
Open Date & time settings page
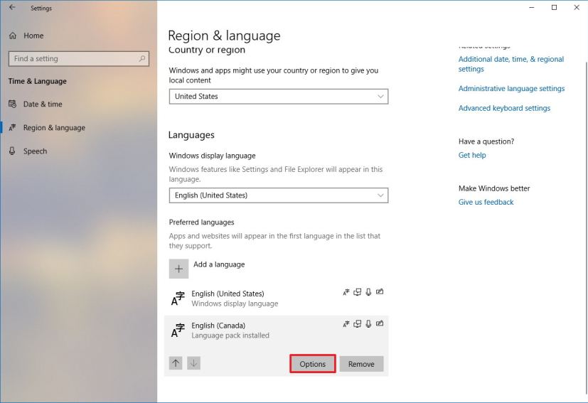tap(43, 104)
